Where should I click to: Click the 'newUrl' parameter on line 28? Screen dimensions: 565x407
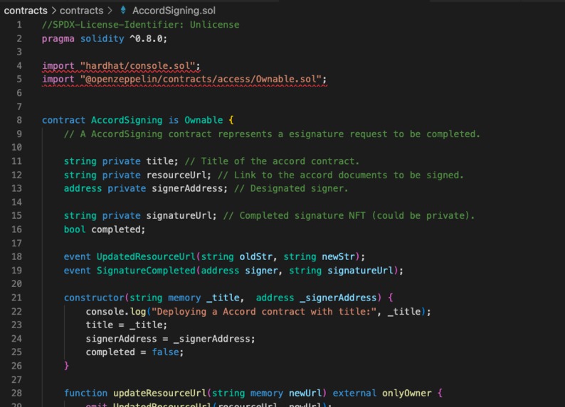[x=305, y=393]
